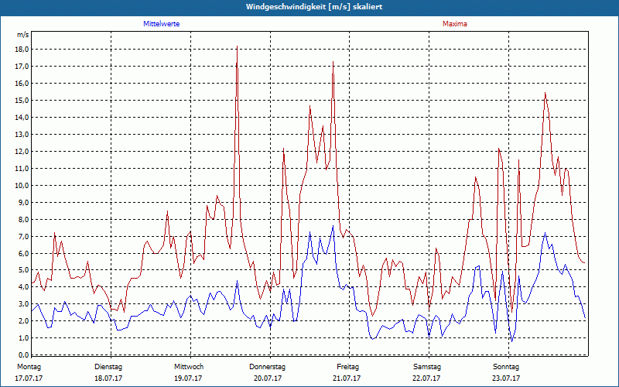Viewport: 619px width, 387px height.
Task: Click the '14,0' y-axis value
Action: (x=22, y=118)
